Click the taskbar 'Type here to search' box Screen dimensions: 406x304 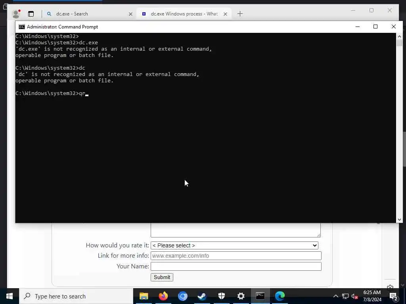point(76,296)
